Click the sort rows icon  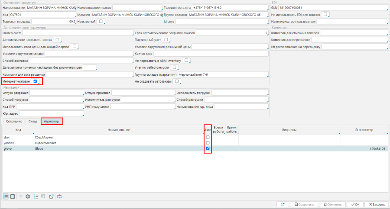pyautogui.click(x=43, y=196)
